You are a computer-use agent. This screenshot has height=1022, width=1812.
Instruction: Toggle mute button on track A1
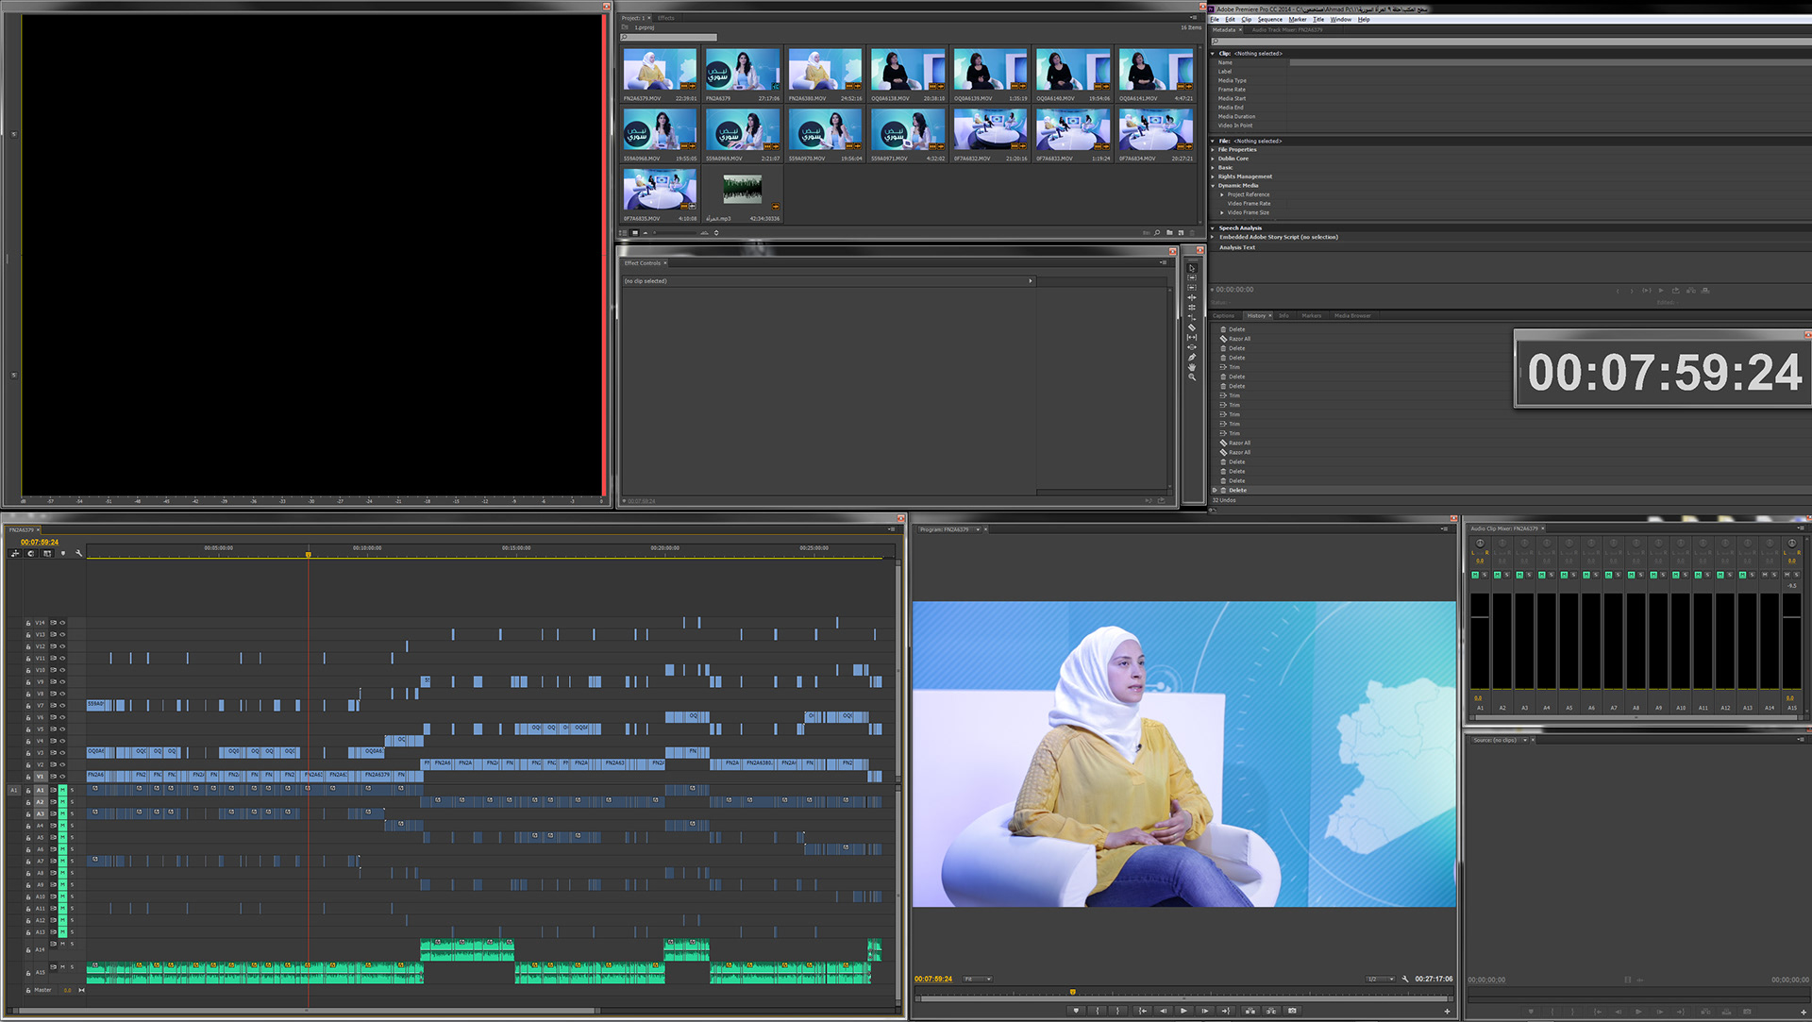pyautogui.click(x=62, y=790)
